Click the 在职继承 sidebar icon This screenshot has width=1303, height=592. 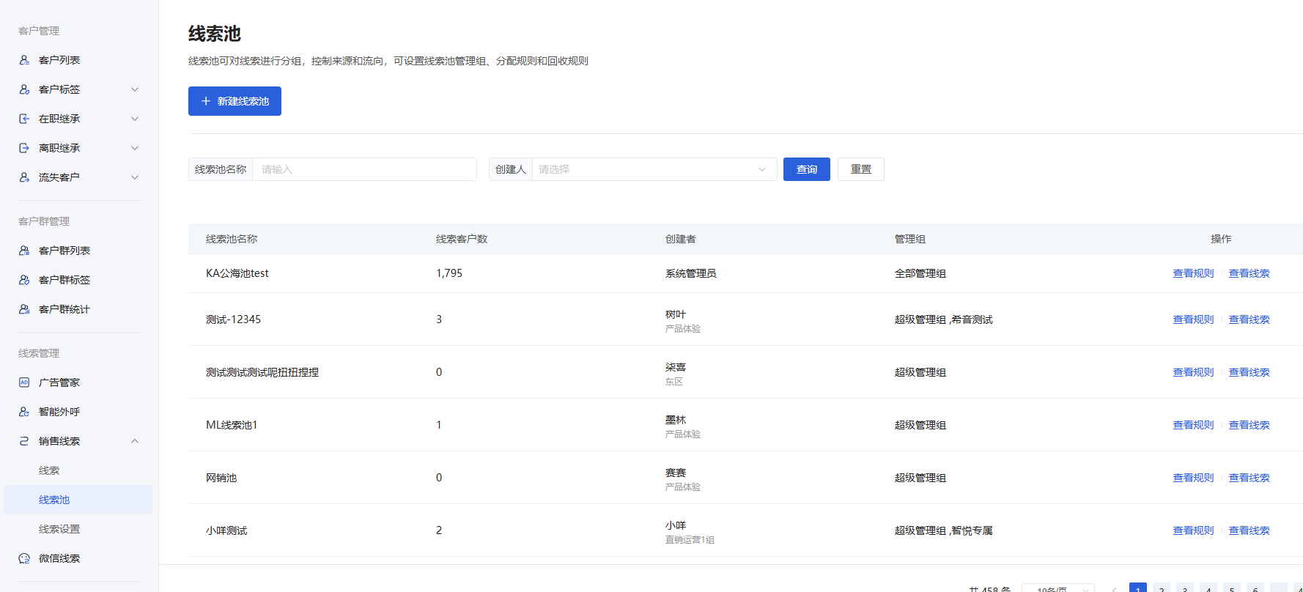point(24,119)
